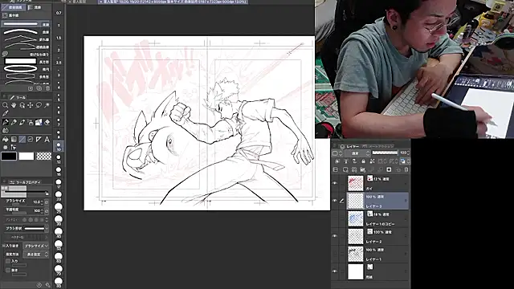
Task: Click the lock layer padlock icon
Action: [363, 161]
